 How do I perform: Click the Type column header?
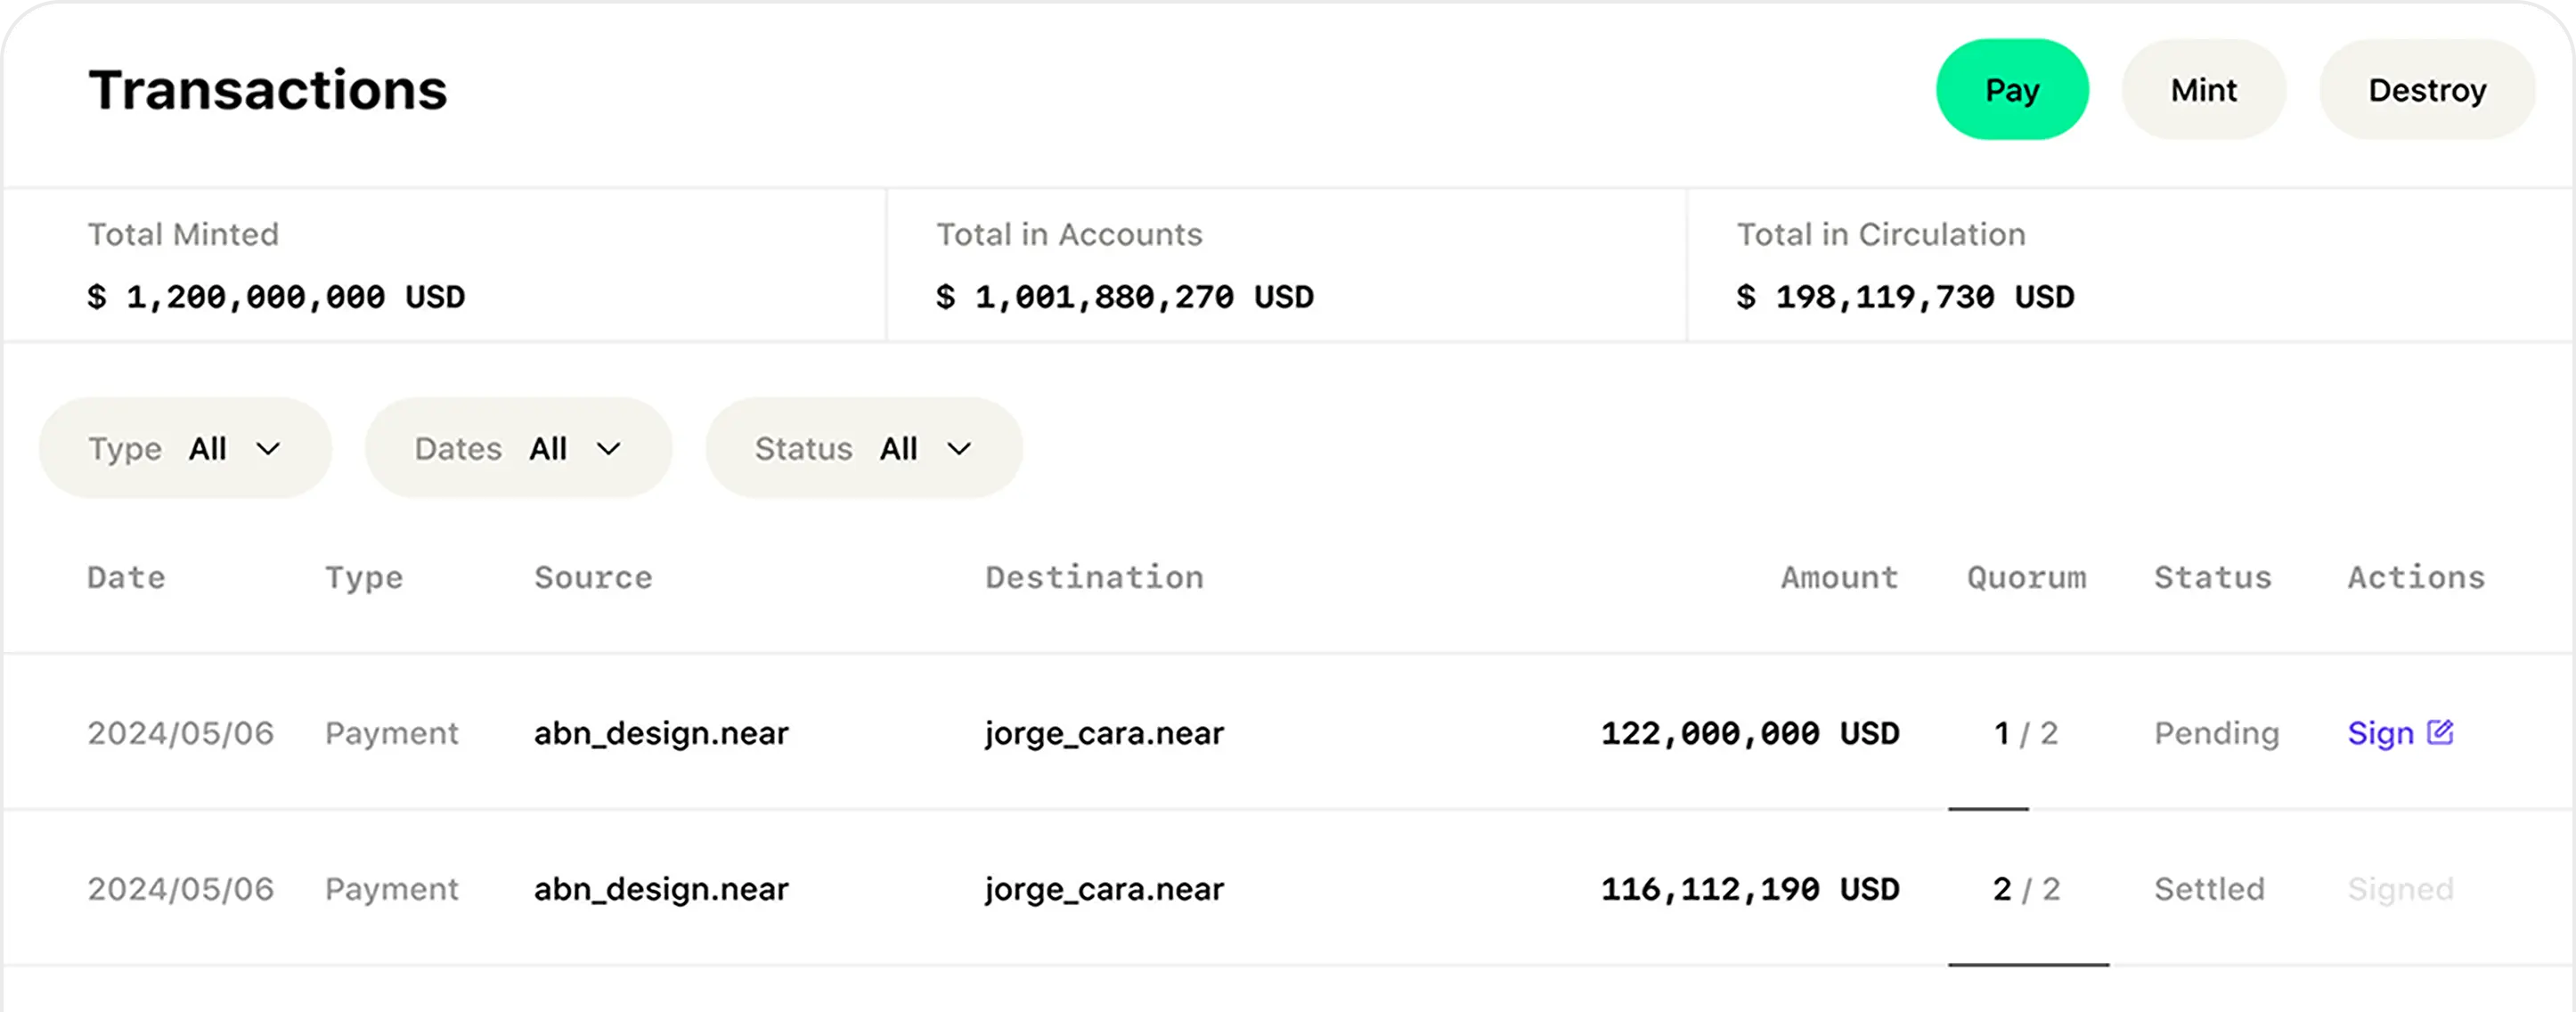click(364, 578)
